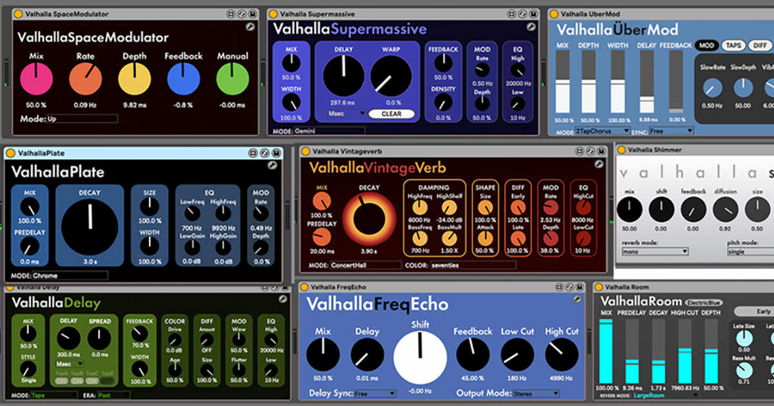Click 297.6 ms delay value in Supermassive
The width and height of the screenshot is (774, 406).
(344, 102)
